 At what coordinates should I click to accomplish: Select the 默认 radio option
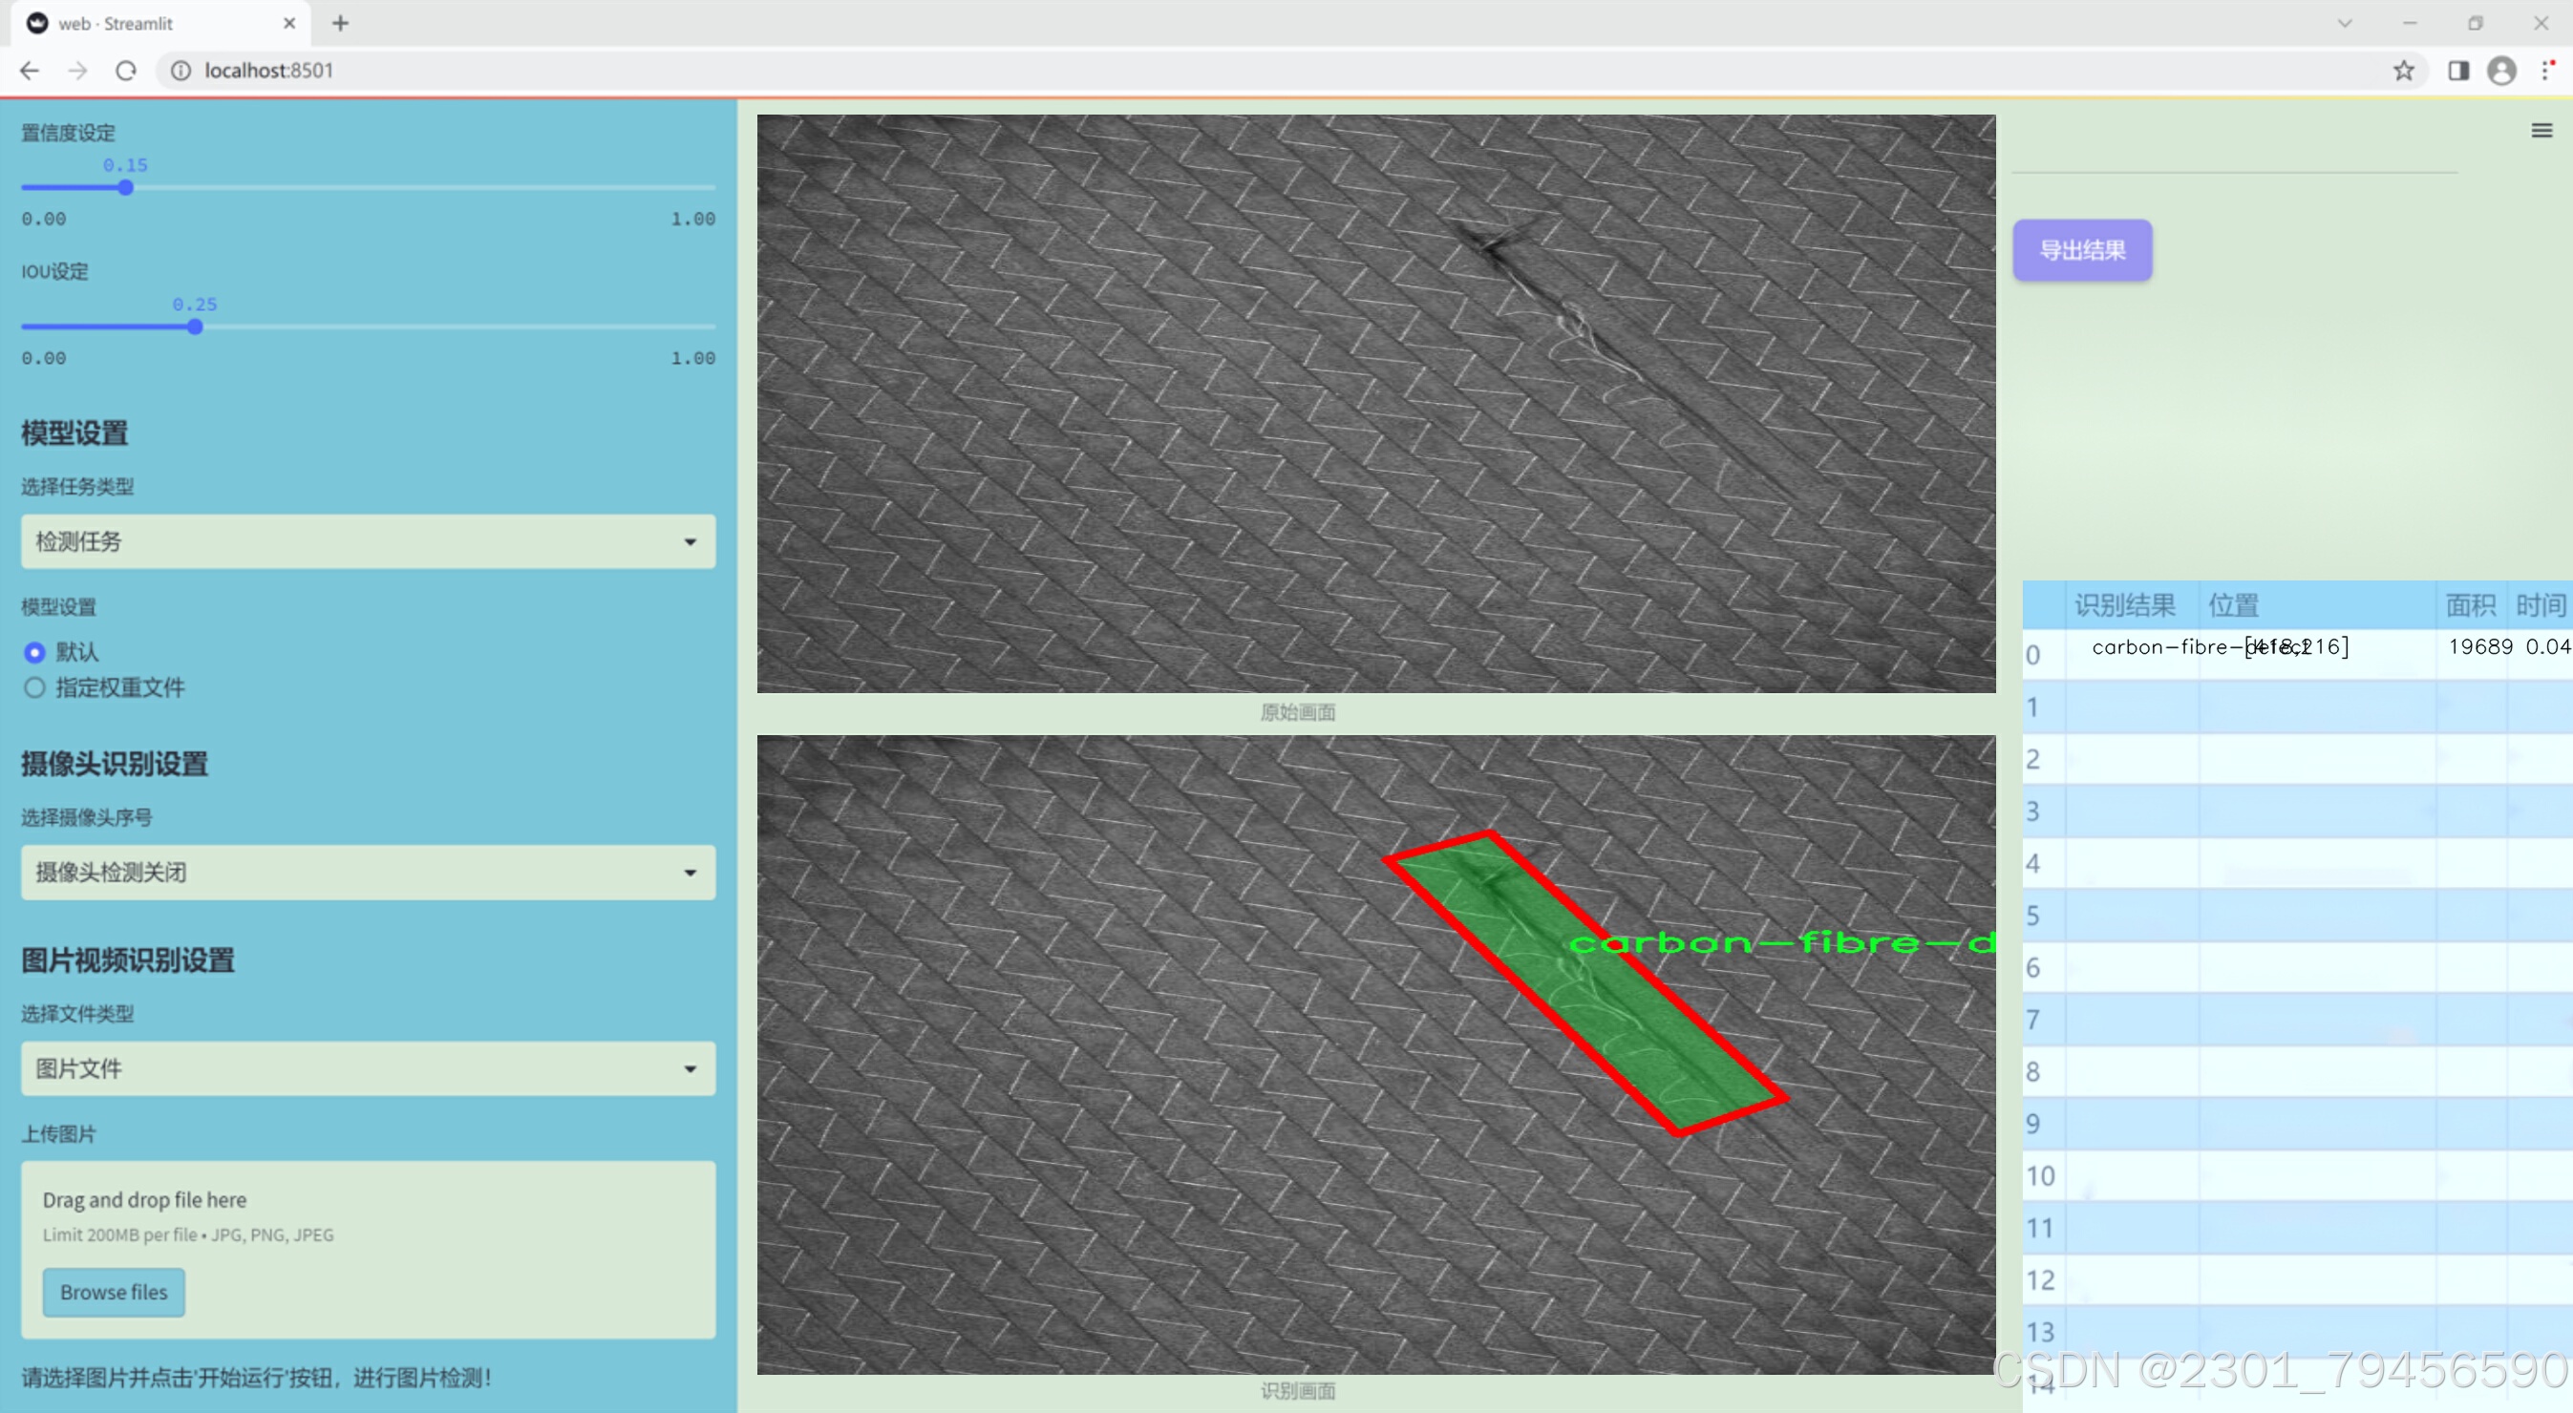(x=35, y=652)
